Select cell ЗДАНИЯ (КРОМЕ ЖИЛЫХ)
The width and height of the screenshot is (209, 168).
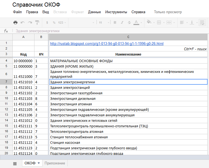(128, 66)
